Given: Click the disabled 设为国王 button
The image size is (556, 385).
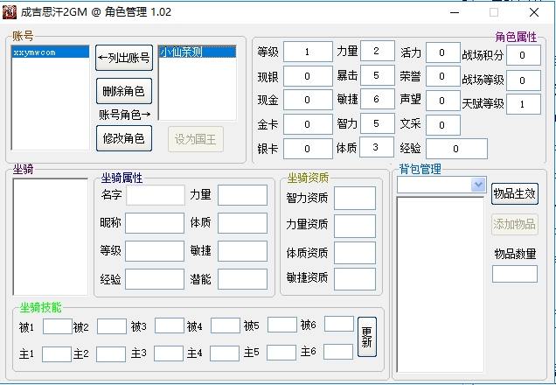Looking at the screenshot, I should tap(196, 139).
